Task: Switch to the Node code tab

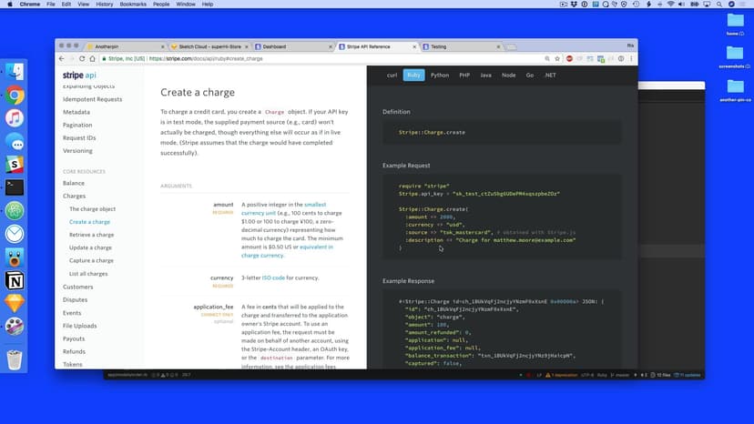Action: pos(508,75)
